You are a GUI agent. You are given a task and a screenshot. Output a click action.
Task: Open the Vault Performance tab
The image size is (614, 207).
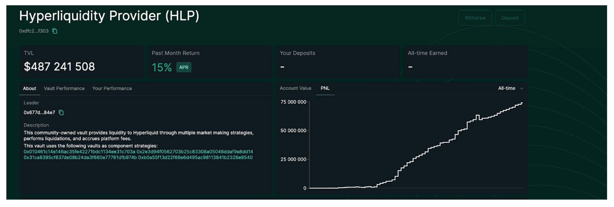pos(64,88)
